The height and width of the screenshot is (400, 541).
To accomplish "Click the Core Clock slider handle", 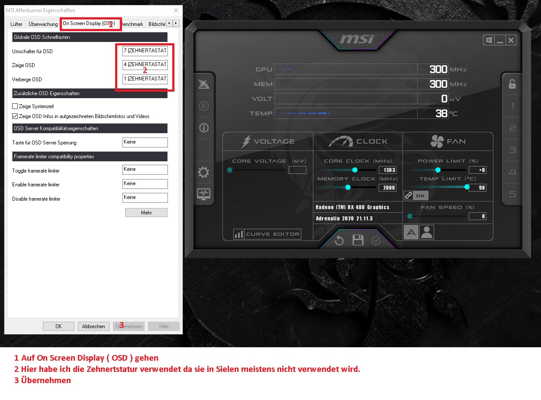I will [x=355, y=170].
